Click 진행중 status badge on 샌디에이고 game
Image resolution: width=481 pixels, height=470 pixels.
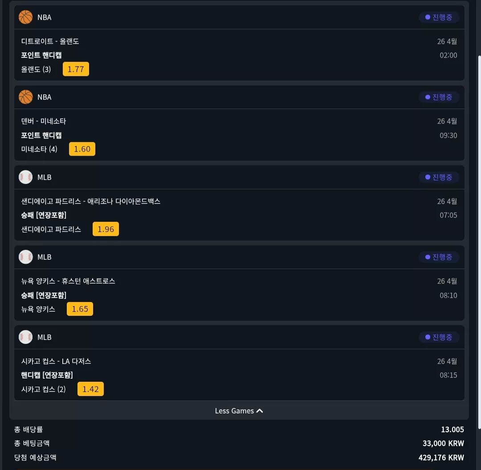click(439, 177)
